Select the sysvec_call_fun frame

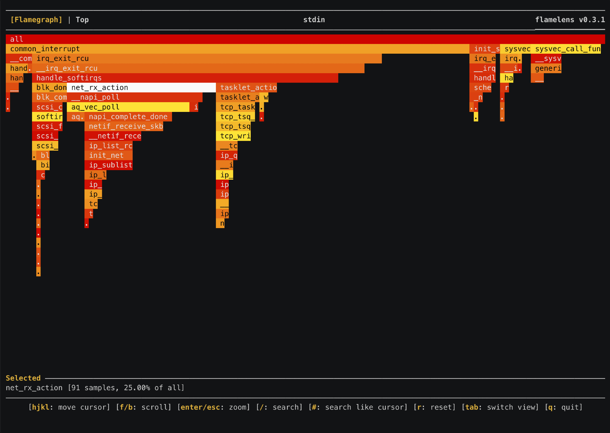566,49
